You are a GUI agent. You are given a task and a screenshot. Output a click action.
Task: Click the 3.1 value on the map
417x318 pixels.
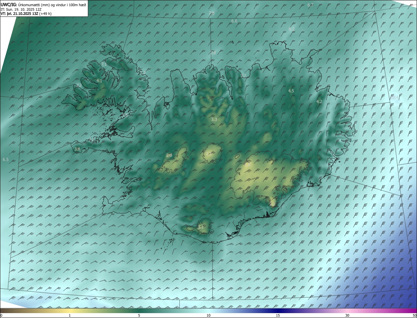(x=200, y=227)
